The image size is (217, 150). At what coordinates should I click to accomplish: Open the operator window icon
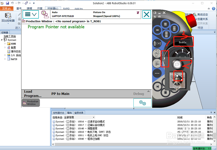tap(45, 14)
